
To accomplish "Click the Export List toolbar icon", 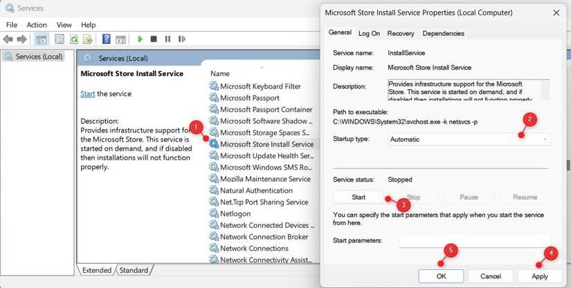I will click(x=87, y=39).
